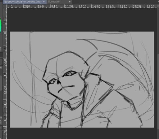Click the 2800 mark on the horizontal ruler
Viewport: 159px width, 139px height.
151,7
